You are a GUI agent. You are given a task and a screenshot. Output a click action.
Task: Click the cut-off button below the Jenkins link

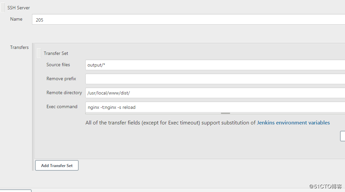[343, 136]
